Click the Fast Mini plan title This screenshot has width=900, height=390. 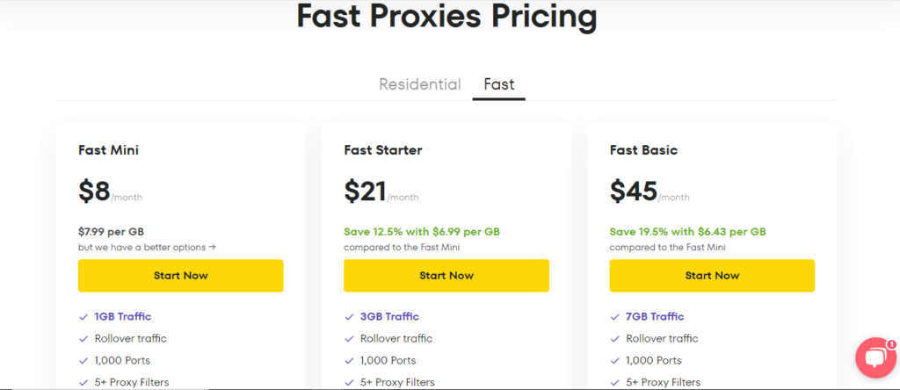point(108,150)
